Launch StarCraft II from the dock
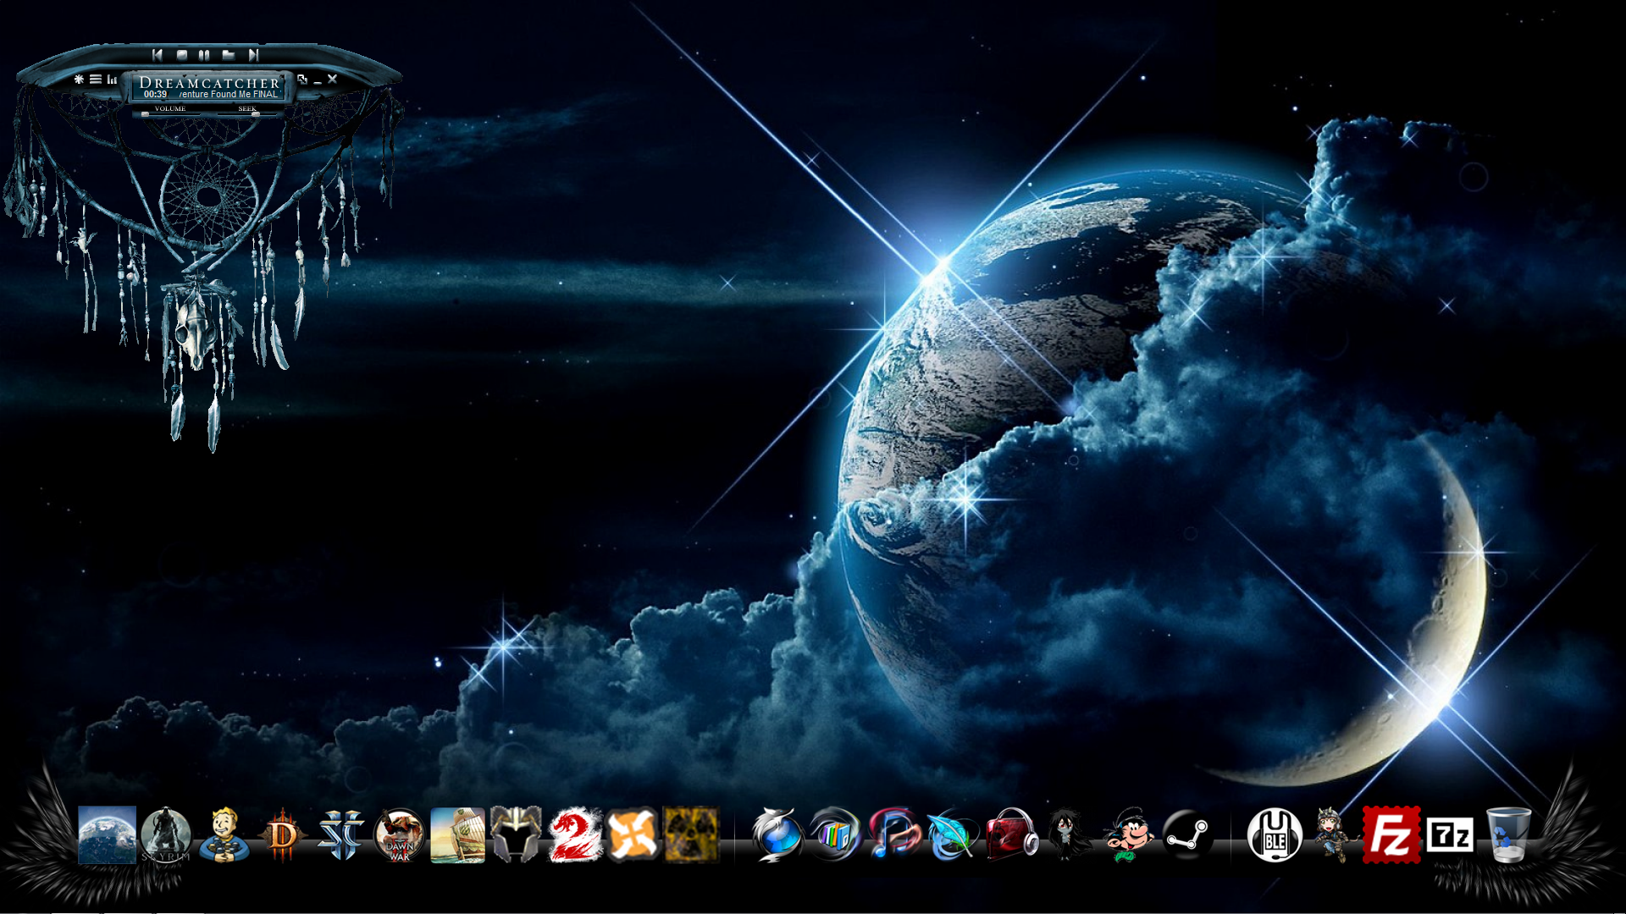Viewport: 1626px width, 914px height. click(341, 834)
